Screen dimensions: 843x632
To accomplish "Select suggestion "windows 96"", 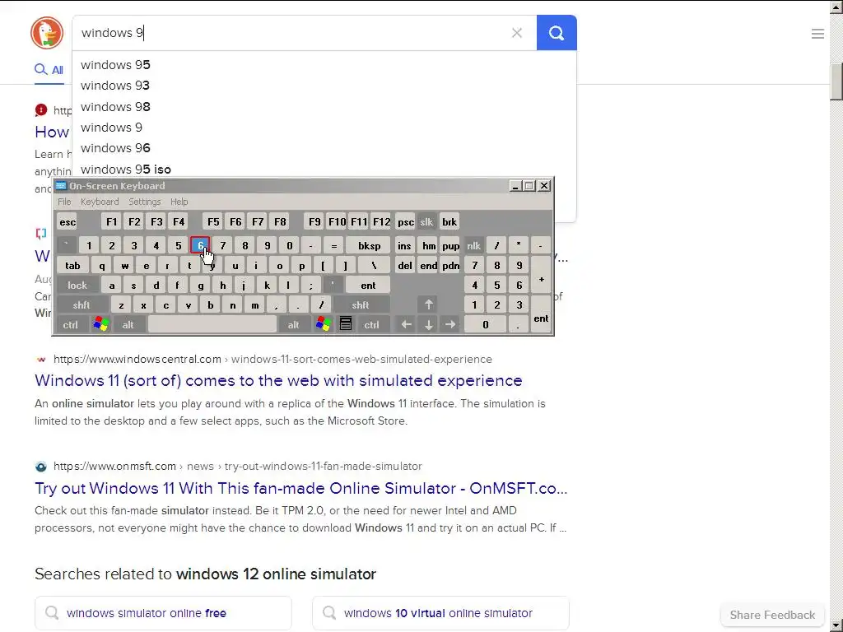I will [x=324, y=148].
